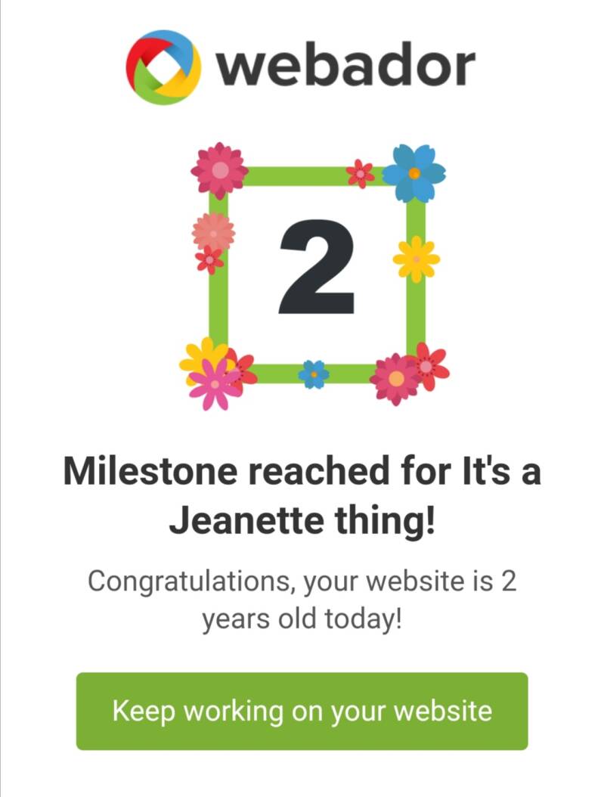Click the hot pink flower at frame's bottom-left corner

point(215,385)
